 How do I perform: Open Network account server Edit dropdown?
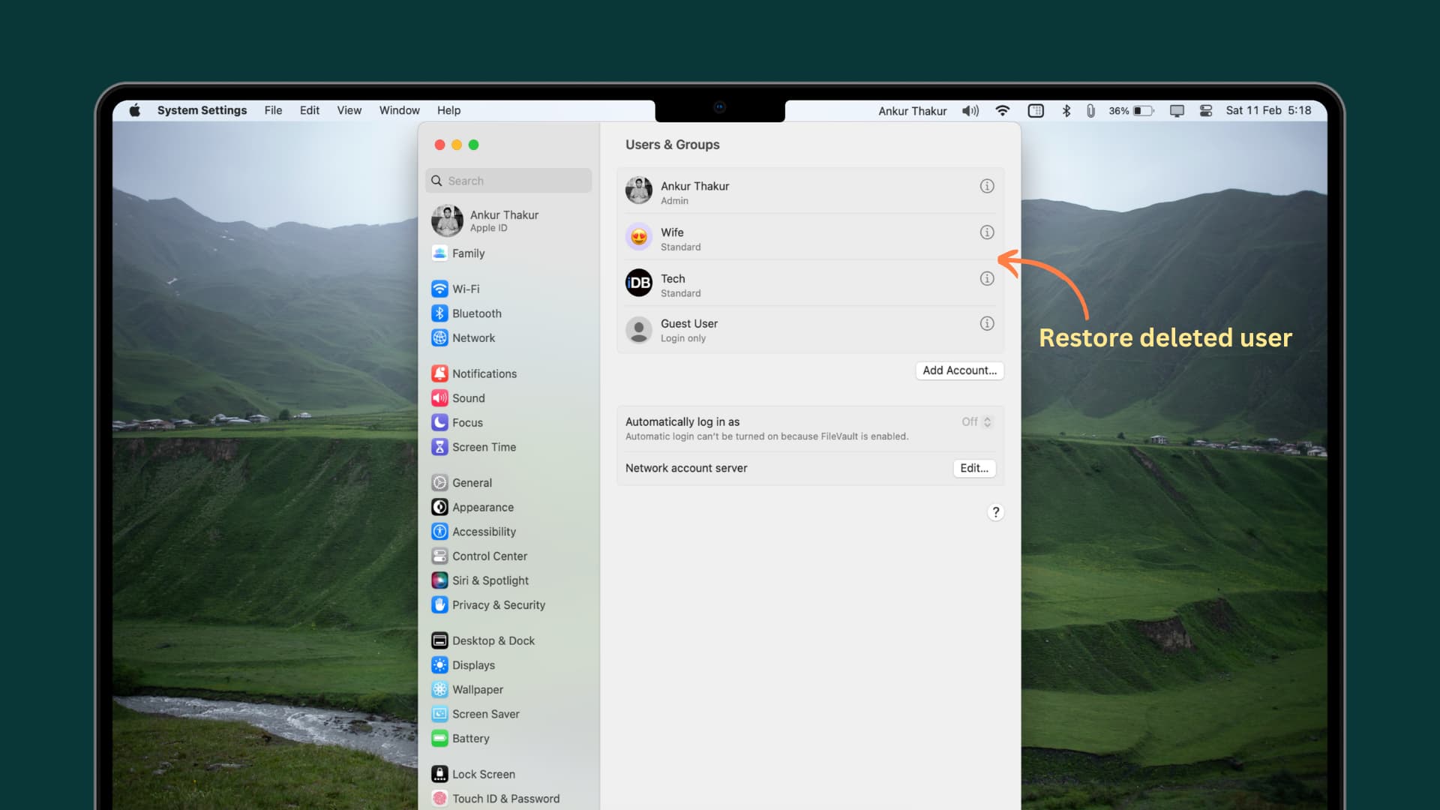tap(974, 468)
